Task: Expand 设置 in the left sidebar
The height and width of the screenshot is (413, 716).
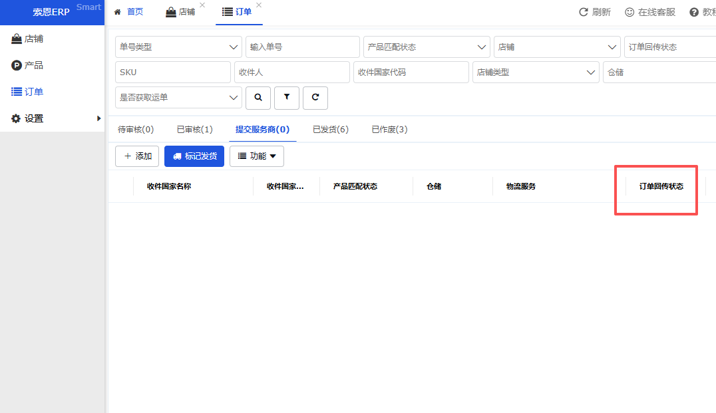Action: tap(52, 118)
